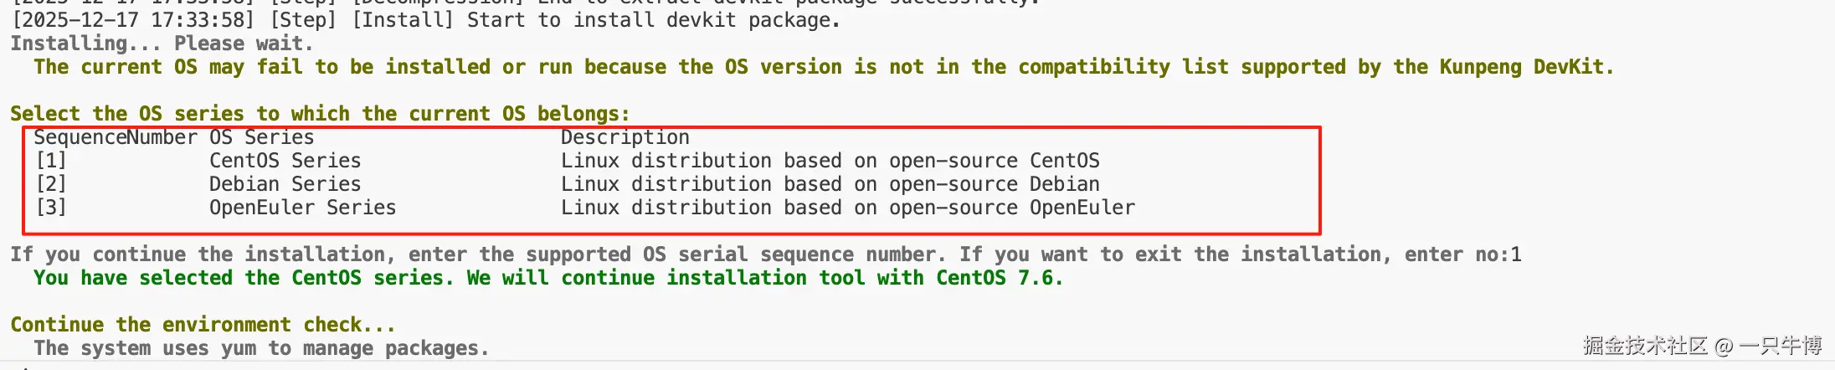Select the Debian Series entry
1835x370 pixels.
(x=285, y=184)
